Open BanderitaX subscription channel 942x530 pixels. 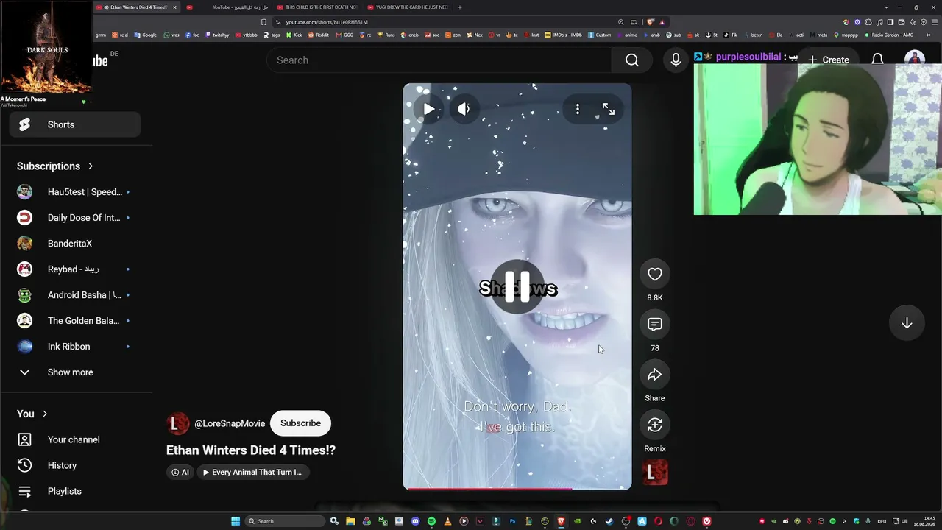coord(74,244)
